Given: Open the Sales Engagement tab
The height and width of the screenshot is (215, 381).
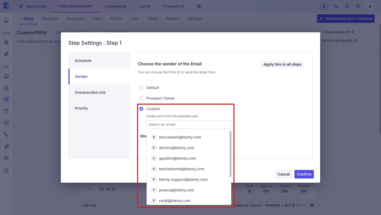Looking at the screenshot, I should (76, 6).
